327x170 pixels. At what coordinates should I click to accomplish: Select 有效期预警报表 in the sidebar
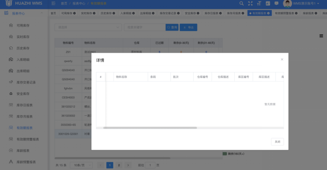click(28, 139)
